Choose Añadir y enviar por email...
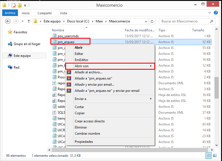 point(94,85)
